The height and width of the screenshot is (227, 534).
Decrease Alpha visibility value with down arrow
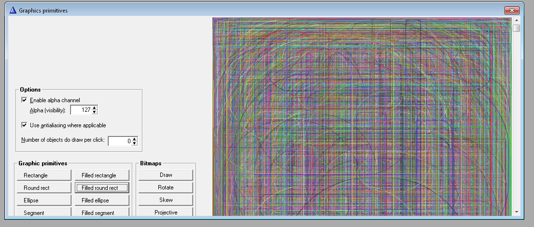95,112
